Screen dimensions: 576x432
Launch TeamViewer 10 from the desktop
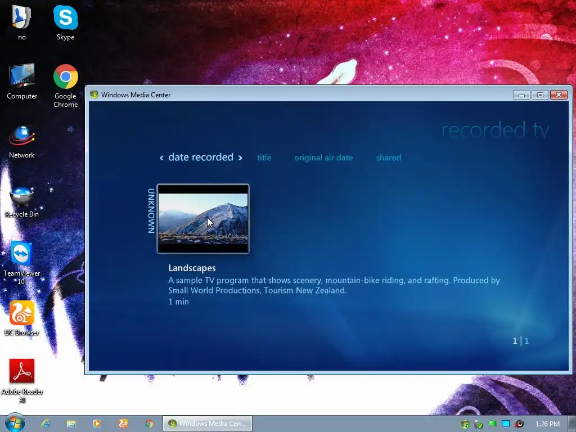pyautogui.click(x=22, y=263)
